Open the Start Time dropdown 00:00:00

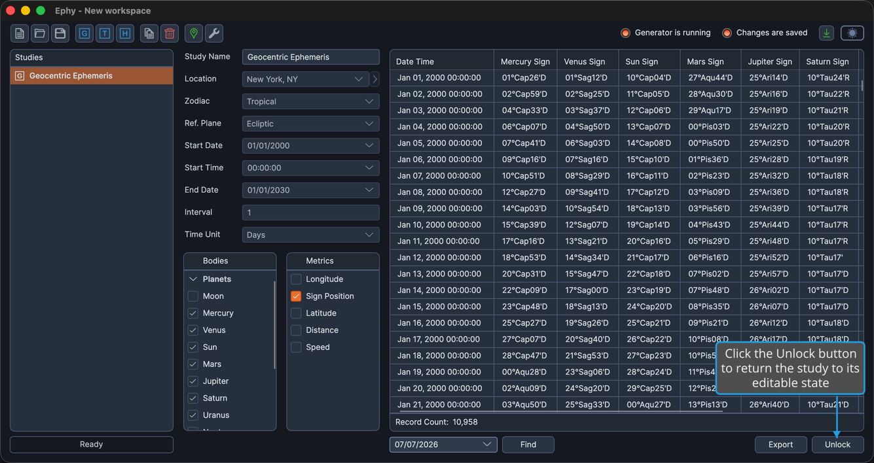coord(311,168)
